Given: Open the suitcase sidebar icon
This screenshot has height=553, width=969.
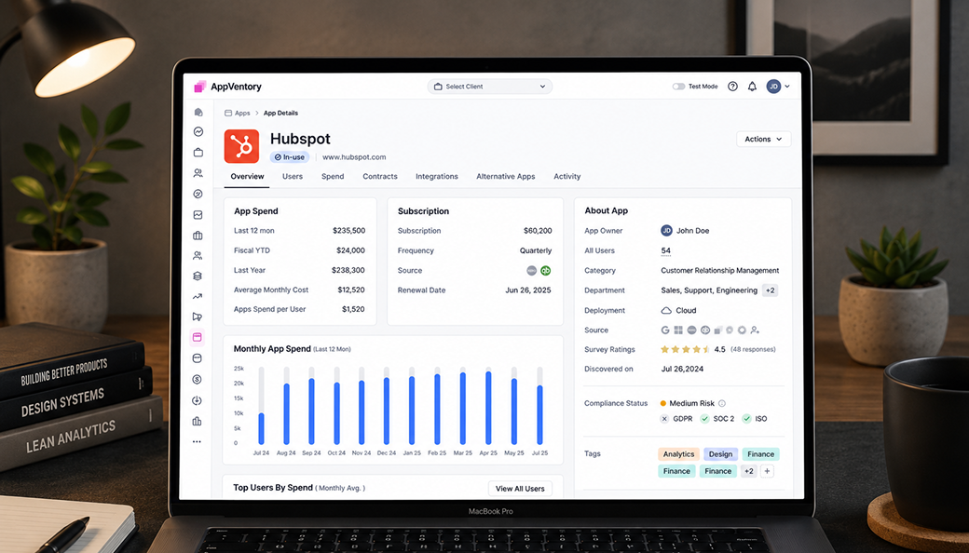Looking at the screenshot, I should click(198, 236).
